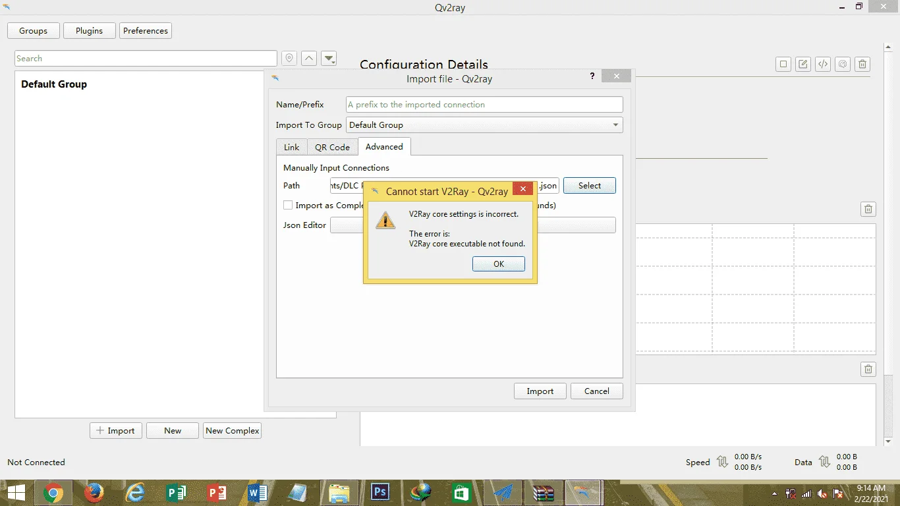
Task: Click the circular icon left of the top trash icon
Action: tap(843, 64)
